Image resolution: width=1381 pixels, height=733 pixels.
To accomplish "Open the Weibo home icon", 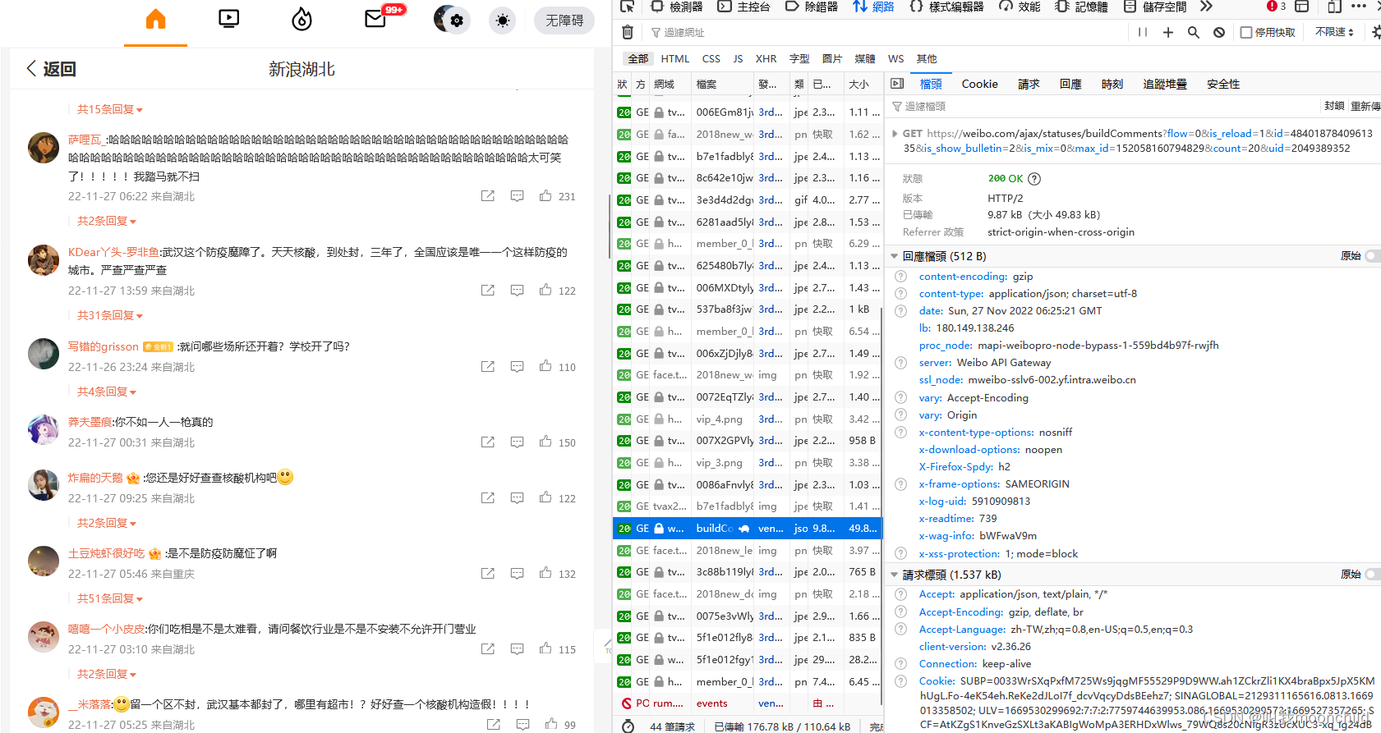I will point(155,19).
